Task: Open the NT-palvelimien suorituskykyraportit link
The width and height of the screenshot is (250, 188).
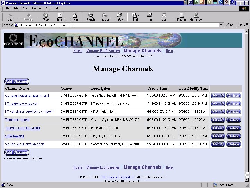Action: point(29,112)
